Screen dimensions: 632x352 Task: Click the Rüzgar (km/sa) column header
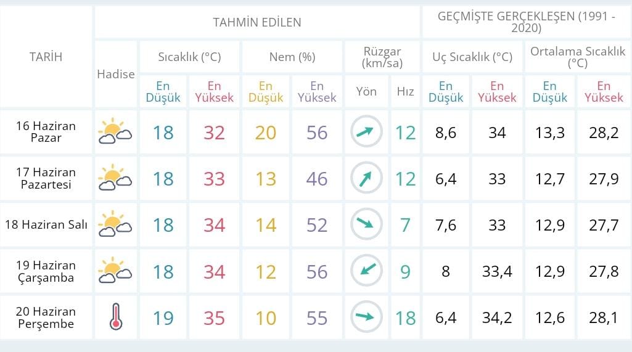[382, 57]
